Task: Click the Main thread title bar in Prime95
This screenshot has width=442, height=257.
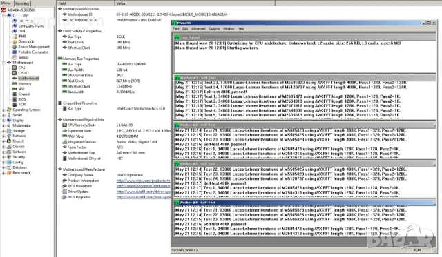Action: (305, 37)
